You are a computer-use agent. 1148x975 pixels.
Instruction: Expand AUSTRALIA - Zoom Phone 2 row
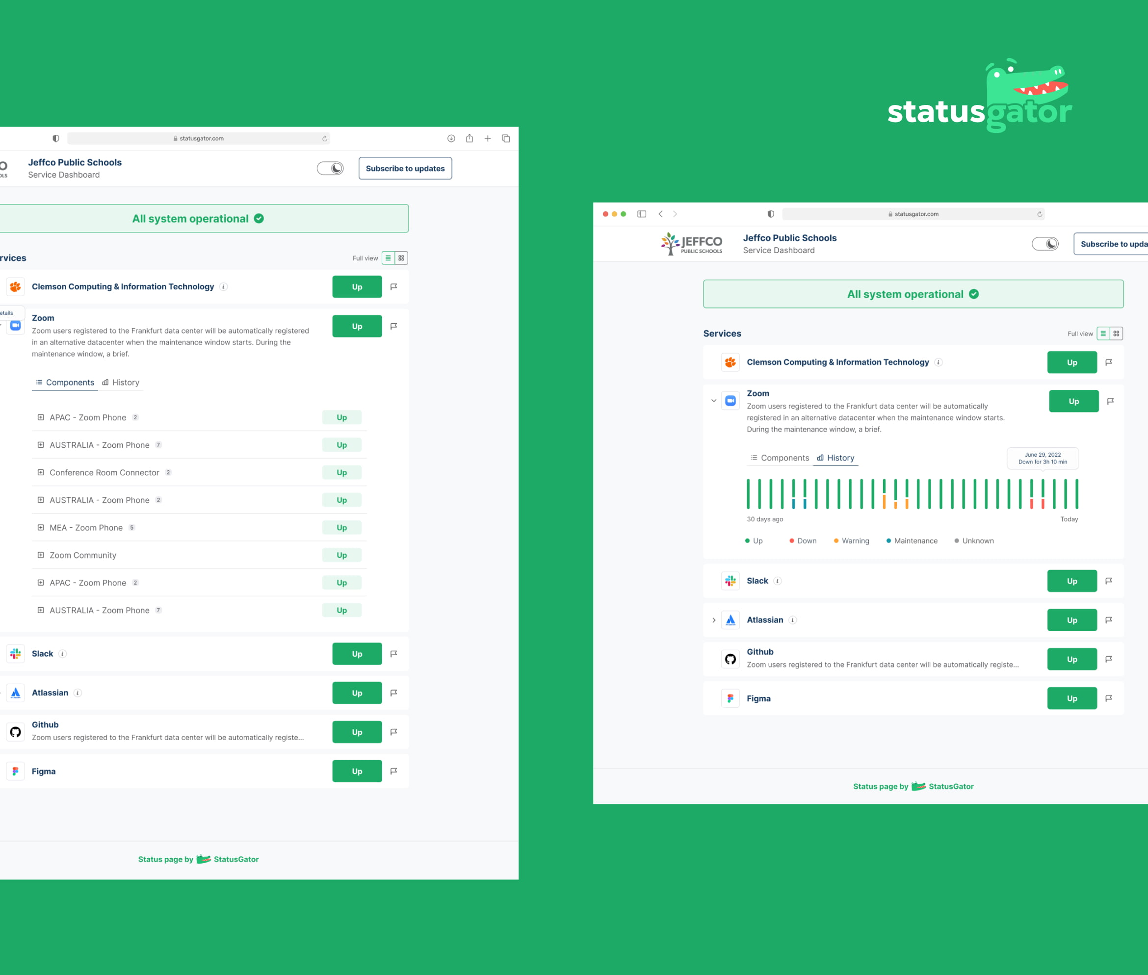pos(41,500)
